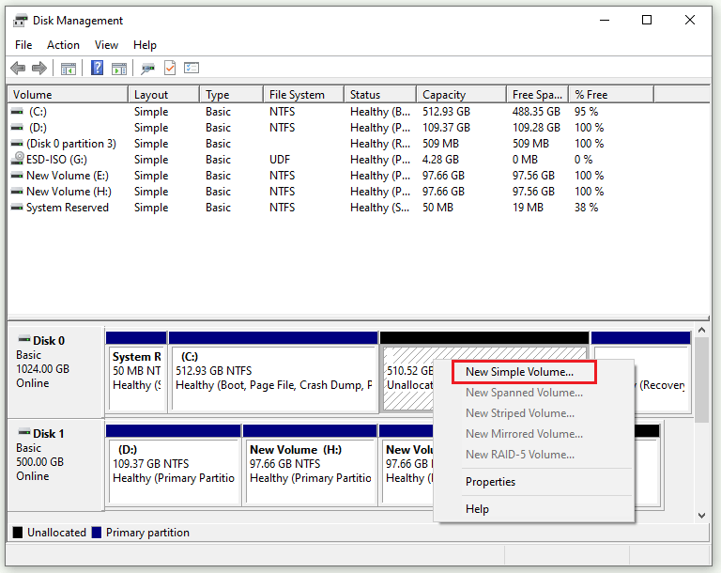Viewport: 721px width, 573px height.
Task: Sort by the Volume column header
Action: click(68, 94)
